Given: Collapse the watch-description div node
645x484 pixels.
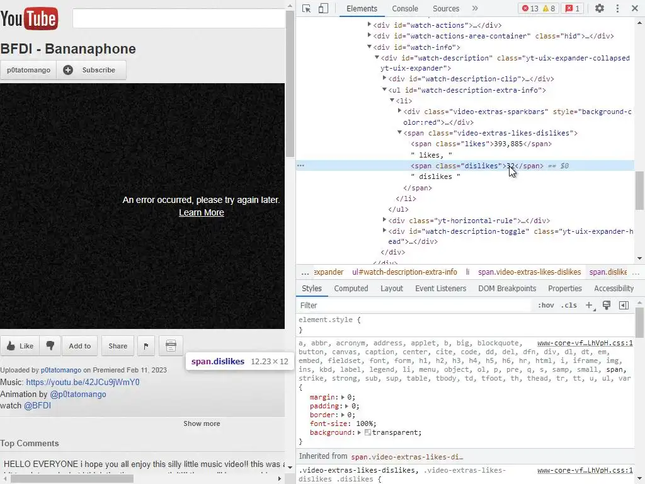Looking at the screenshot, I should (x=377, y=57).
